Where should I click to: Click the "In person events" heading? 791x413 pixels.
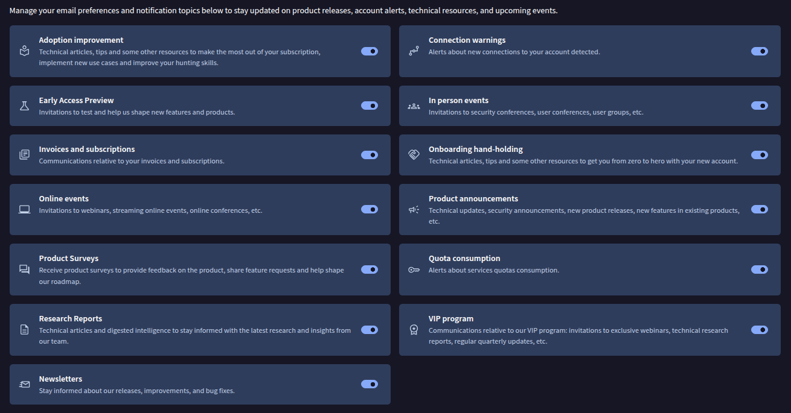459,100
